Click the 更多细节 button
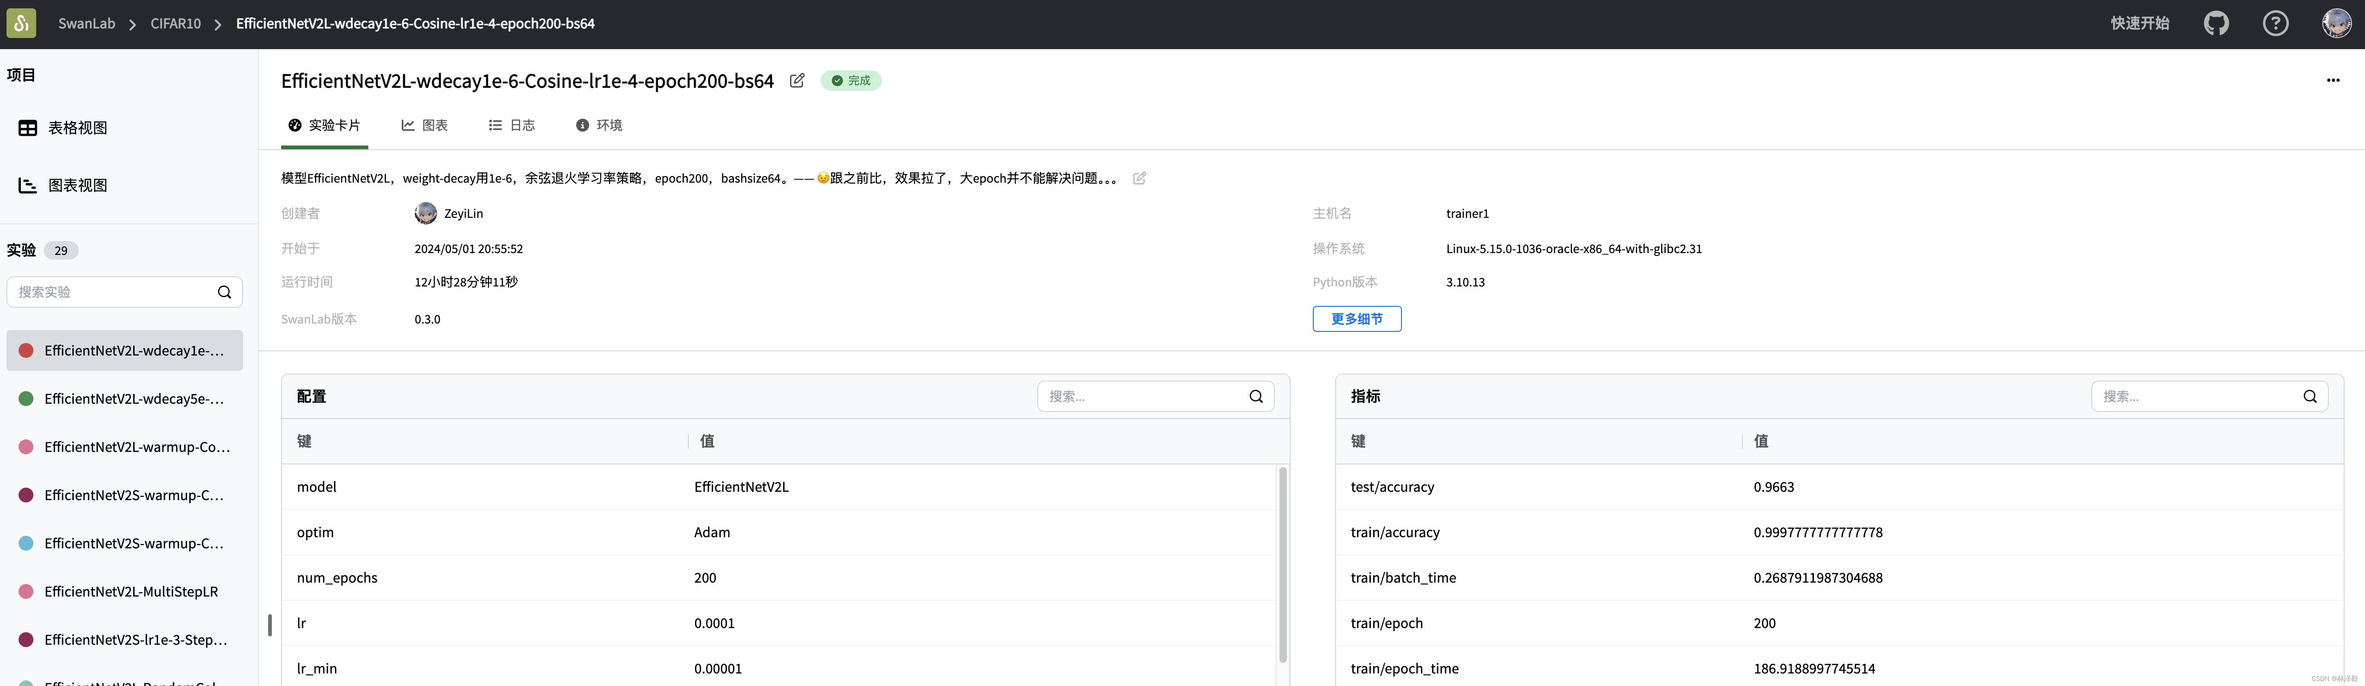The width and height of the screenshot is (2365, 686). click(1357, 318)
